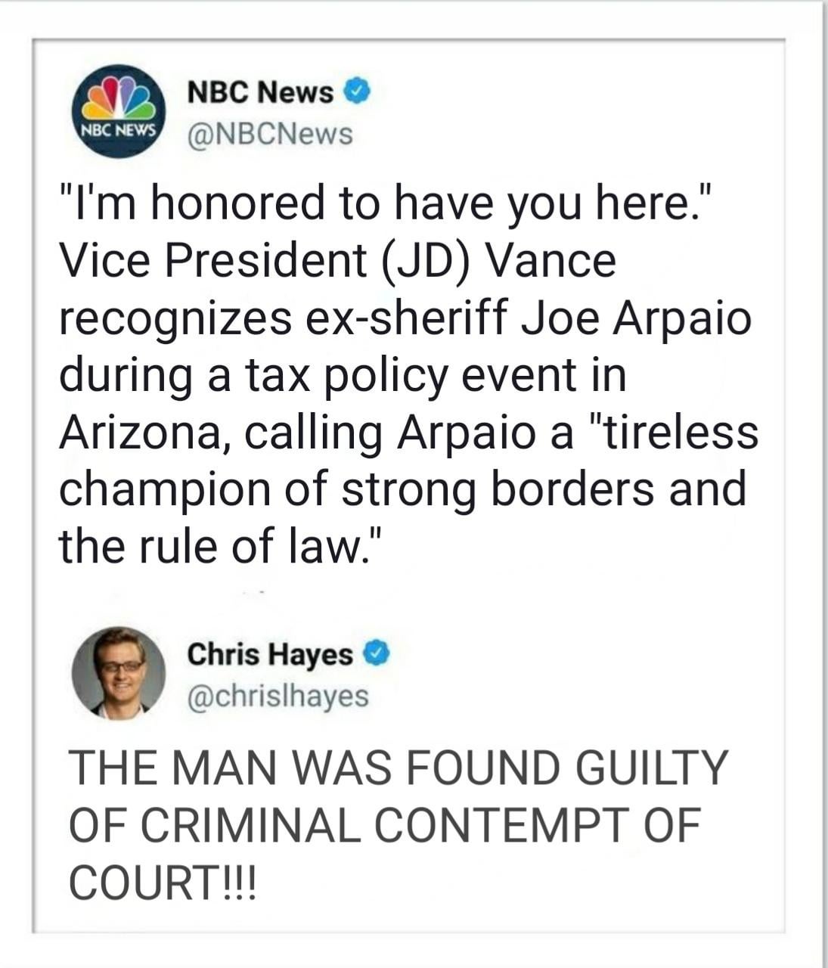Click the words "Vice President (JD) Vance"

point(338,262)
